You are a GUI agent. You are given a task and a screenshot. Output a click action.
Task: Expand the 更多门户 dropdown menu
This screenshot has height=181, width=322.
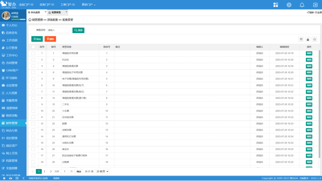point(88,5)
